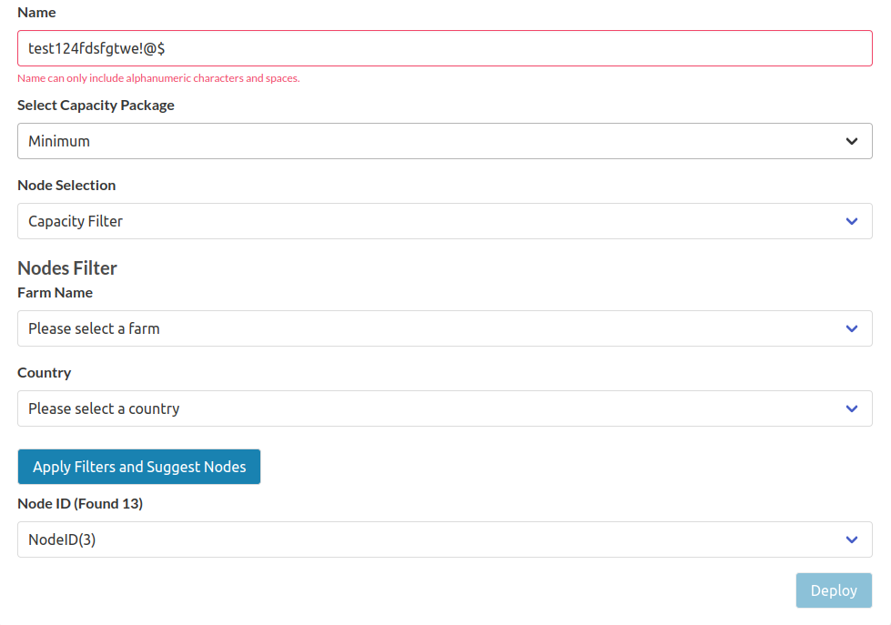Click the Node ID dropdown chevron
Screen dimensions: 891x625
852,539
